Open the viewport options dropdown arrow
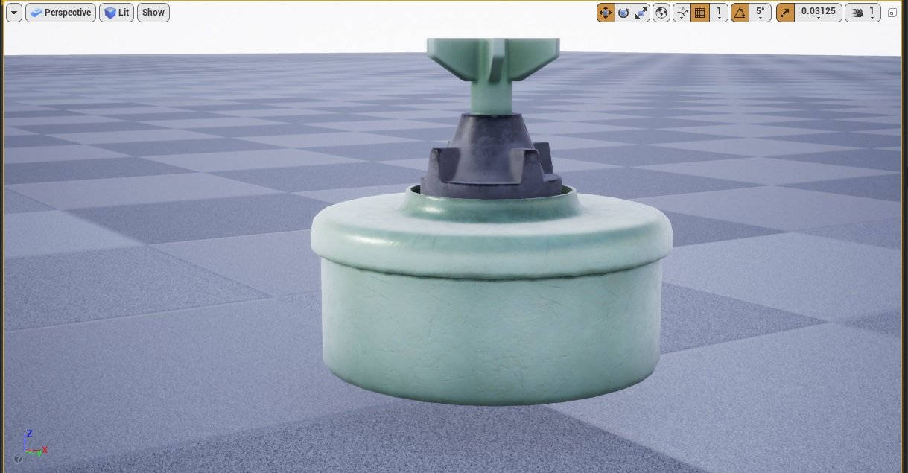 click(13, 13)
